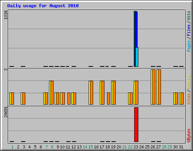
Task: Click day label 1 on the x-axis
Action: [12, 147]
